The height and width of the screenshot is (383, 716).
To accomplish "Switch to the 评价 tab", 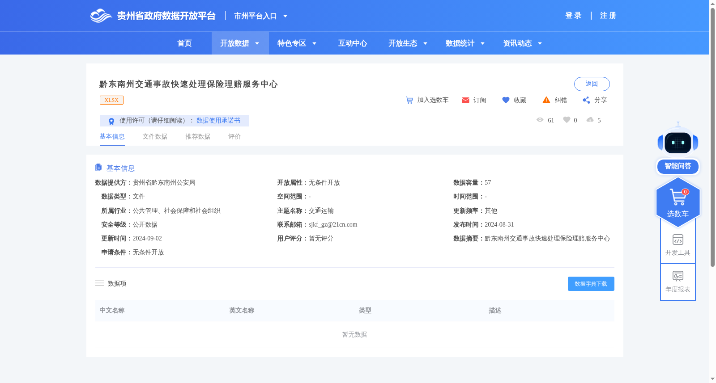I will coord(234,137).
